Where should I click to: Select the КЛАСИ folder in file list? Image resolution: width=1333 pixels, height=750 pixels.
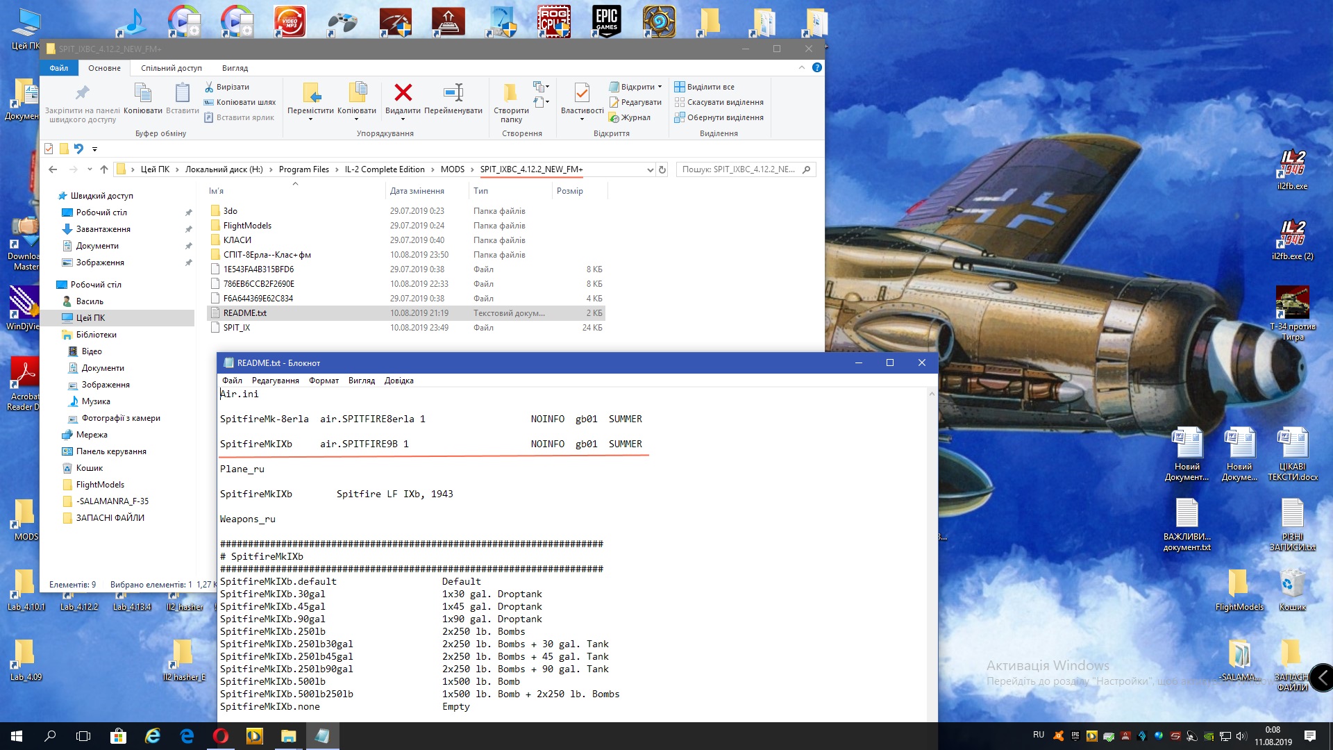(x=237, y=240)
